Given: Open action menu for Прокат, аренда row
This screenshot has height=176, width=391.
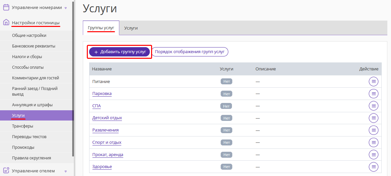Looking at the screenshot, I should click(x=373, y=154).
